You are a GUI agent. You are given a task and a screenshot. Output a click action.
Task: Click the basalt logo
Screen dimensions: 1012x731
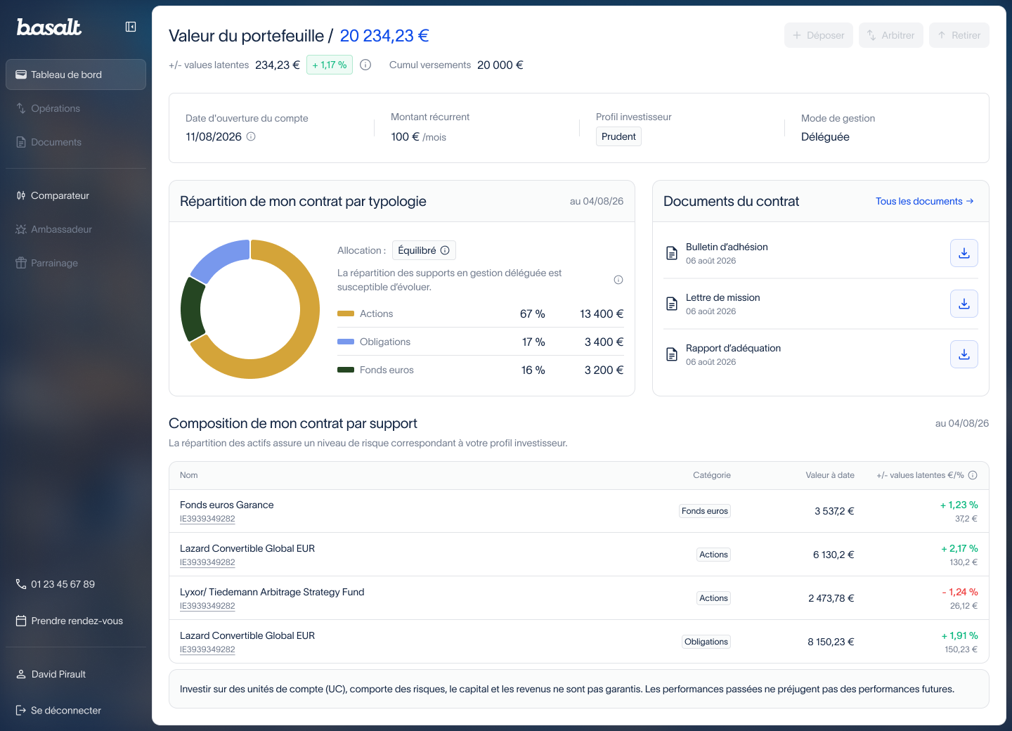(49, 27)
